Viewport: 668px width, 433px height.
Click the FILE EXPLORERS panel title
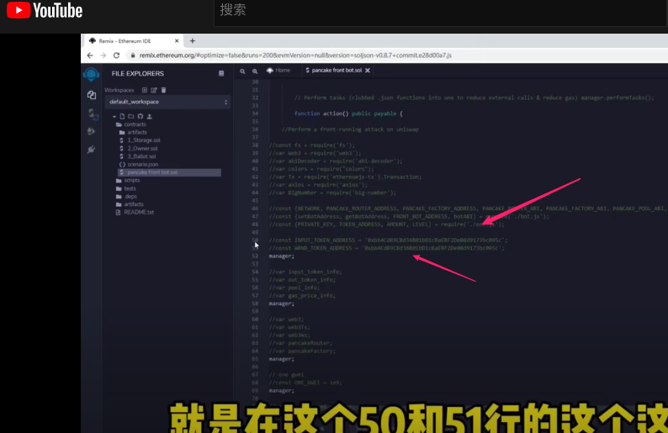[138, 74]
